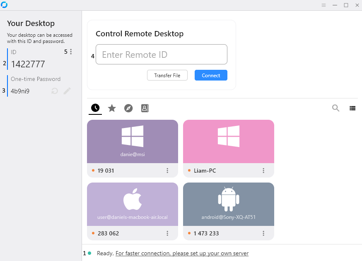Viewport: 362px width, 261px height.
Task: Click the search peers magnifier icon
Action: [335, 108]
